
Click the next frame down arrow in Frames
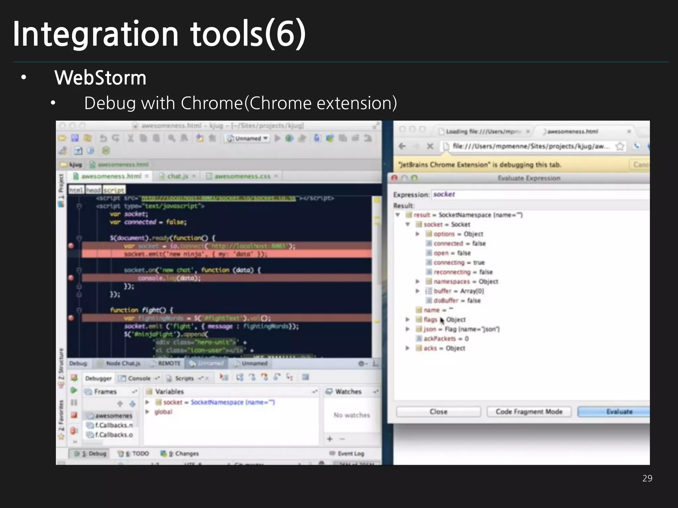coord(132,403)
